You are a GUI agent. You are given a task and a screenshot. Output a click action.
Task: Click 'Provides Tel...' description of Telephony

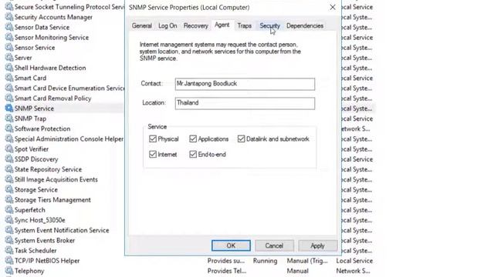227,271
